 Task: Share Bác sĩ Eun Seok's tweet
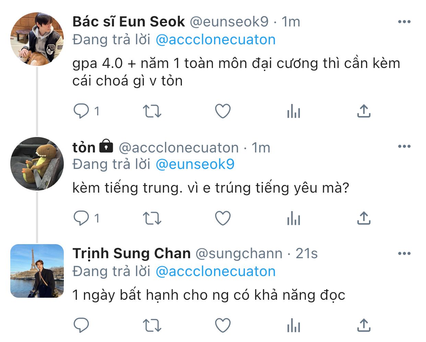364,111
